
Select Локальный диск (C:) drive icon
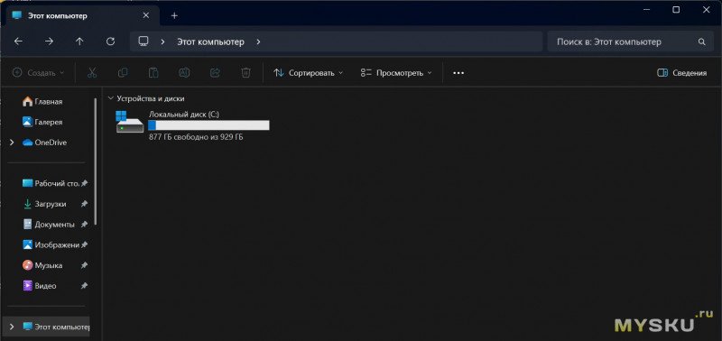coord(129,122)
